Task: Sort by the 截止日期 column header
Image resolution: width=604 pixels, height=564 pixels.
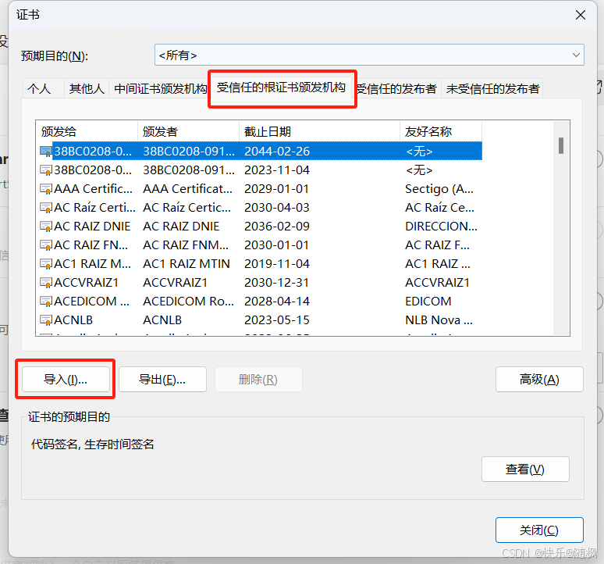Action: point(320,131)
